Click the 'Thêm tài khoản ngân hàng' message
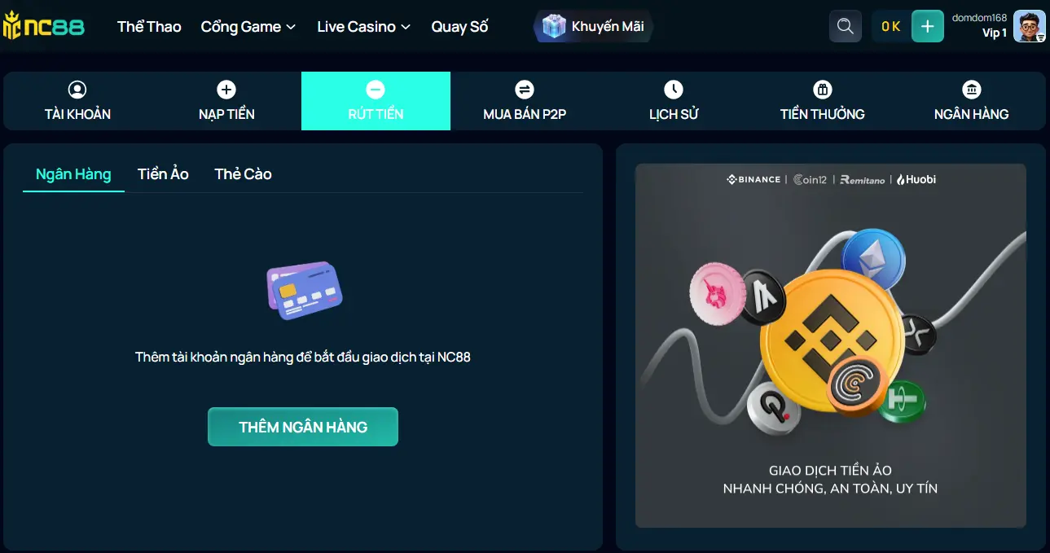This screenshot has width=1050, height=553. coord(303,357)
